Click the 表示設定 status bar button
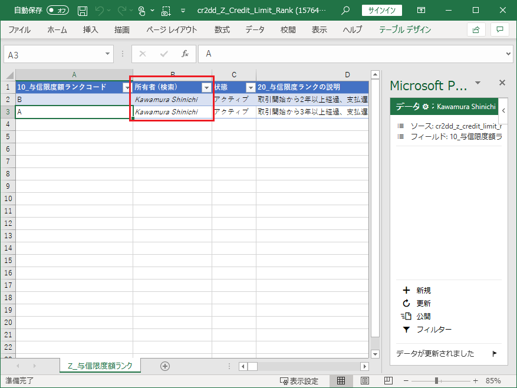 point(299,381)
